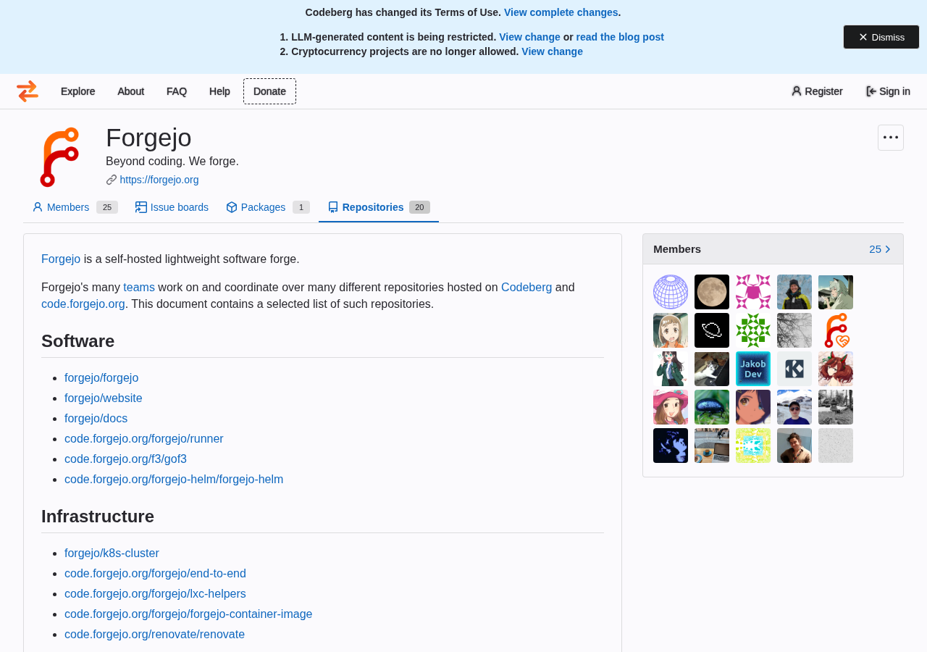This screenshot has height=652, width=927.
Task: Click the dark K logo member avatar
Action: 794,369
